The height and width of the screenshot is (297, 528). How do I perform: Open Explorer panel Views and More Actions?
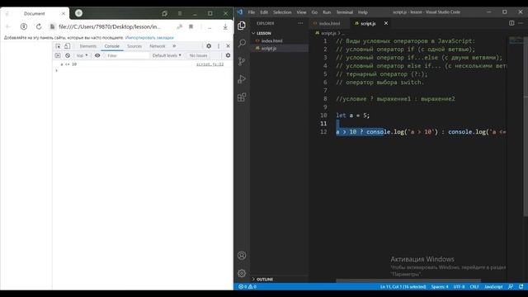tap(300, 23)
